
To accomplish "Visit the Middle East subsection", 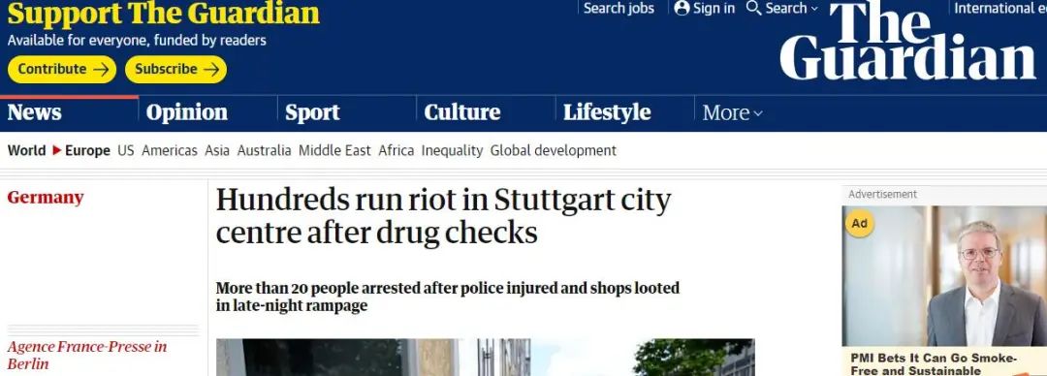I will [x=334, y=151].
